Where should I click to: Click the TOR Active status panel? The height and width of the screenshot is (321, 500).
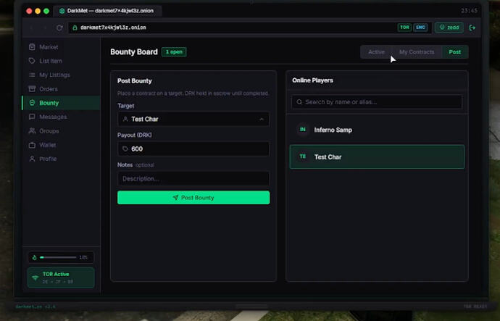pos(61,278)
